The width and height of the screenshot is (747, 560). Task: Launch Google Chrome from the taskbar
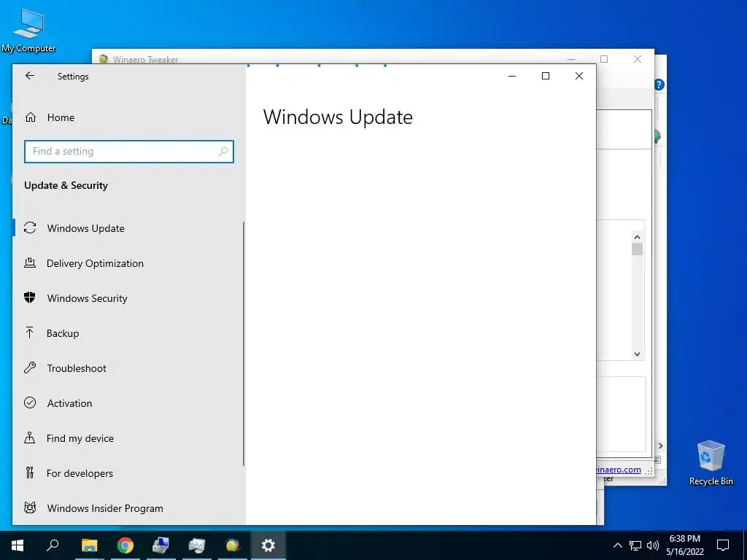pyautogui.click(x=125, y=545)
